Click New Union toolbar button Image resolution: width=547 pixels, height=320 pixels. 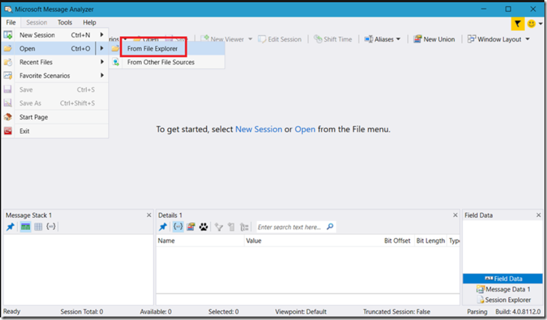click(434, 40)
